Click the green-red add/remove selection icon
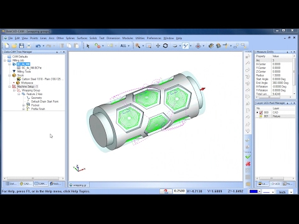The image size is (299, 224). pos(97,45)
